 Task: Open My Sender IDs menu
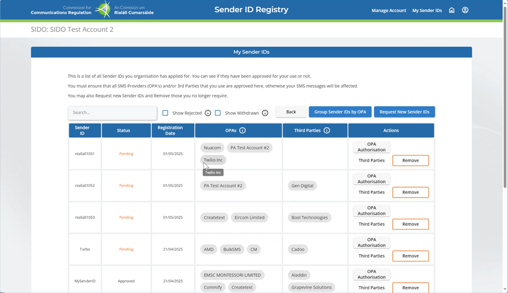click(427, 10)
